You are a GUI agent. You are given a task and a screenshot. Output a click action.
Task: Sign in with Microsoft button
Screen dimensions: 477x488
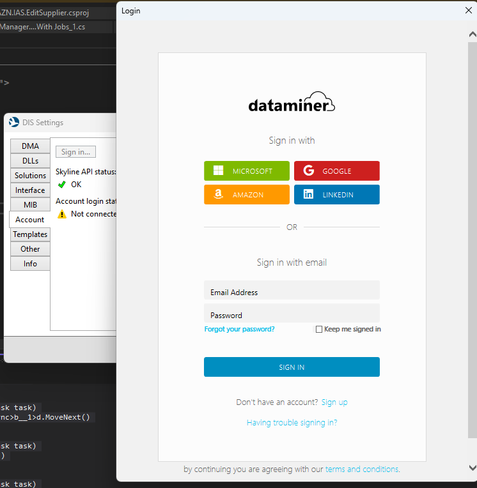[247, 171]
